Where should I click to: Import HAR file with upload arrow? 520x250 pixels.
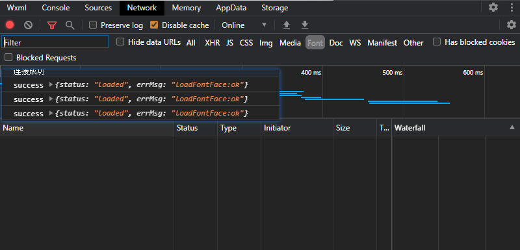tap(287, 25)
